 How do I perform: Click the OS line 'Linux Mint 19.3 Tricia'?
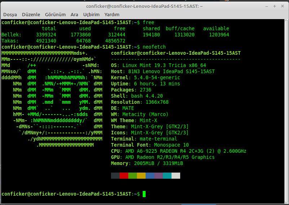(x=154, y=65)
